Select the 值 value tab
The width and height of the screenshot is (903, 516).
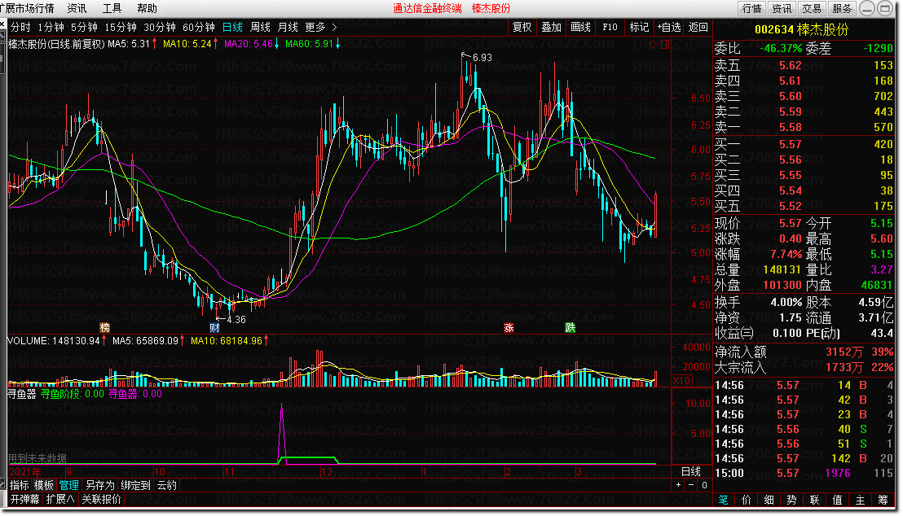point(837,500)
